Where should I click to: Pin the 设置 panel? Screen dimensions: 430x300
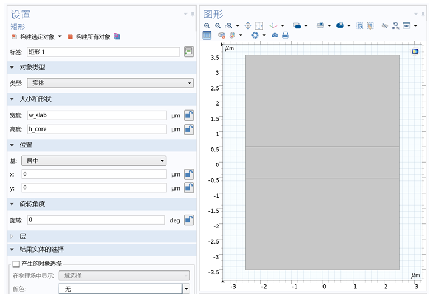pyautogui.click(x=193, y=13)
